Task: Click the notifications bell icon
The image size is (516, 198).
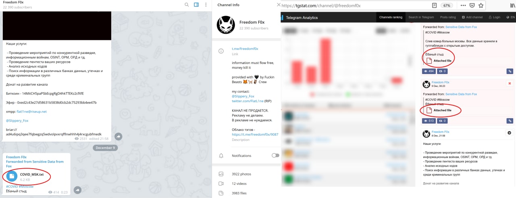Action: point(221,155)
